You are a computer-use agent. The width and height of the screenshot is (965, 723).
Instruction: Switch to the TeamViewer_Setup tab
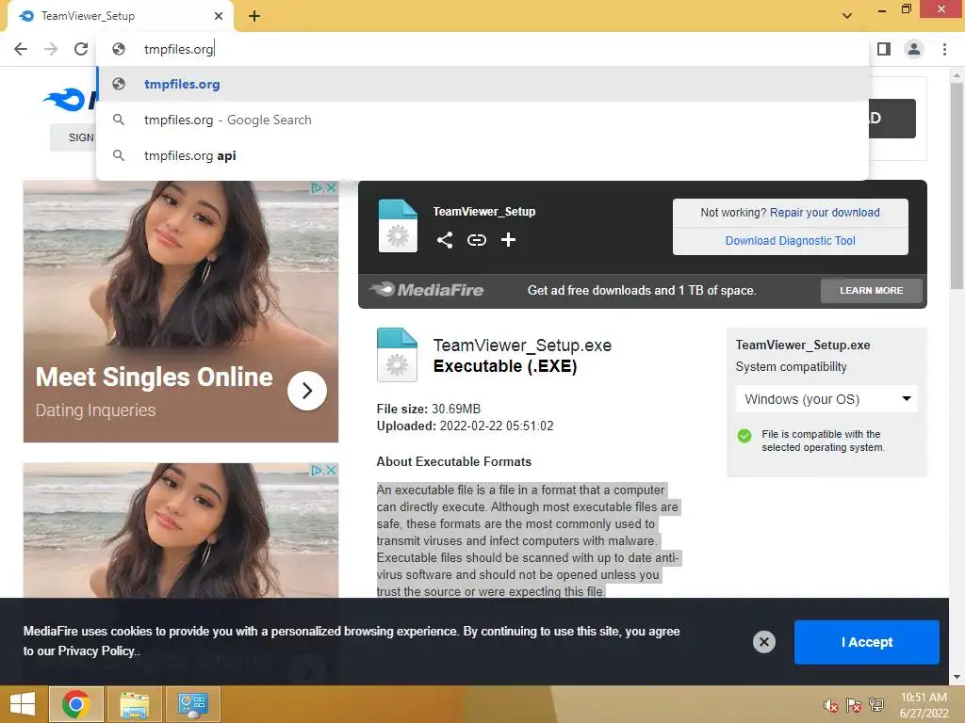pos(120,16)
